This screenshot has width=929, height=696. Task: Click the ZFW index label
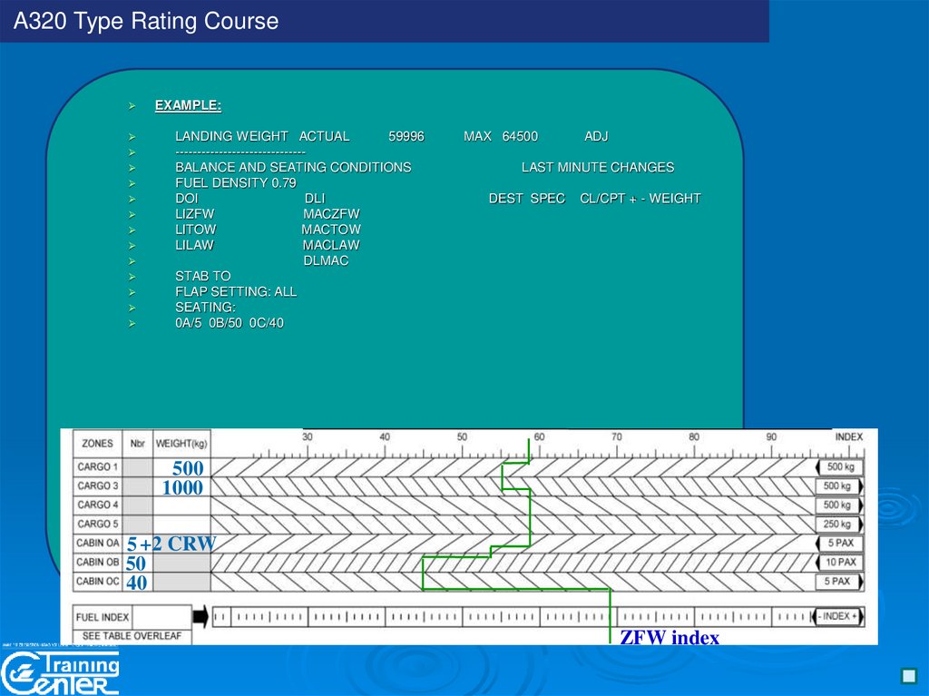tap(670, 637)
